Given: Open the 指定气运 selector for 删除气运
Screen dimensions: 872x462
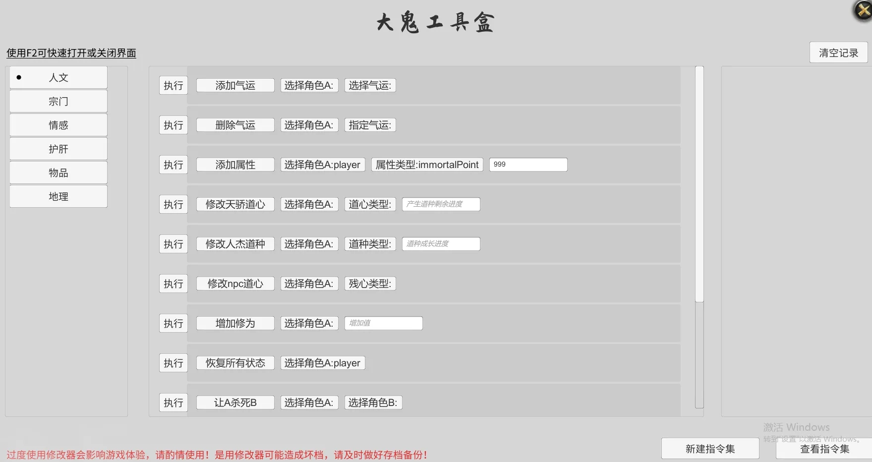Looking at the screenshot, I should point(369,124).
